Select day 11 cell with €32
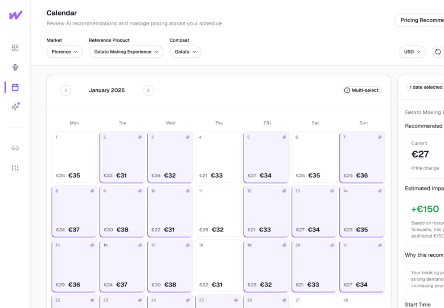Viewport: 444px width, 308px height. pyautogui.click(x=218, y=211)
